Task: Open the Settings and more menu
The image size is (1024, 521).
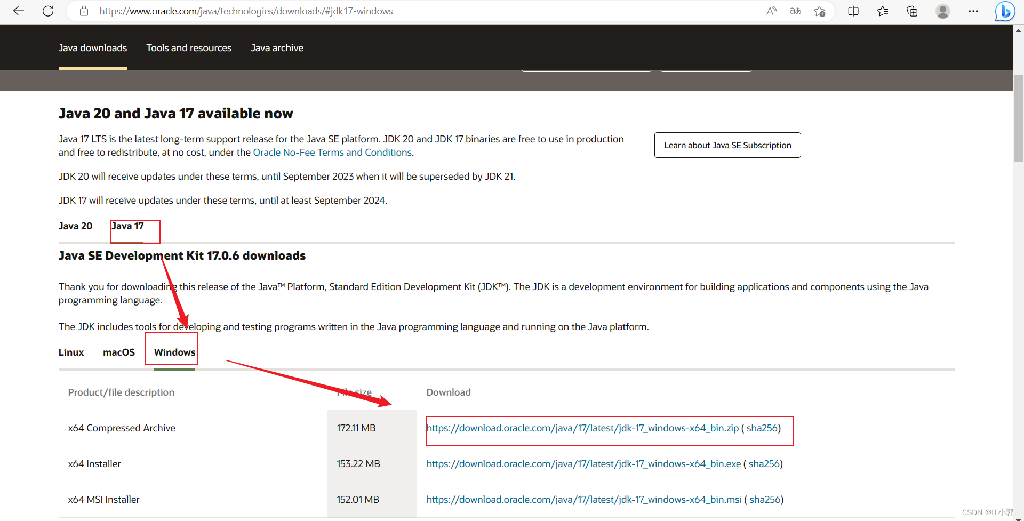Action: [973, 11]
